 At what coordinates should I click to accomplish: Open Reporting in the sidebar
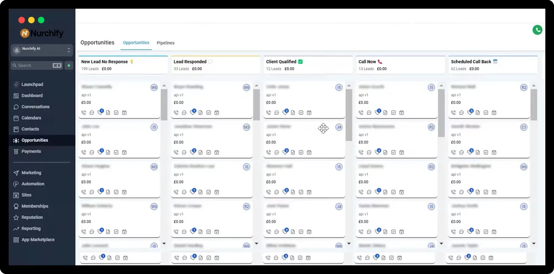[x=31, y=229]
